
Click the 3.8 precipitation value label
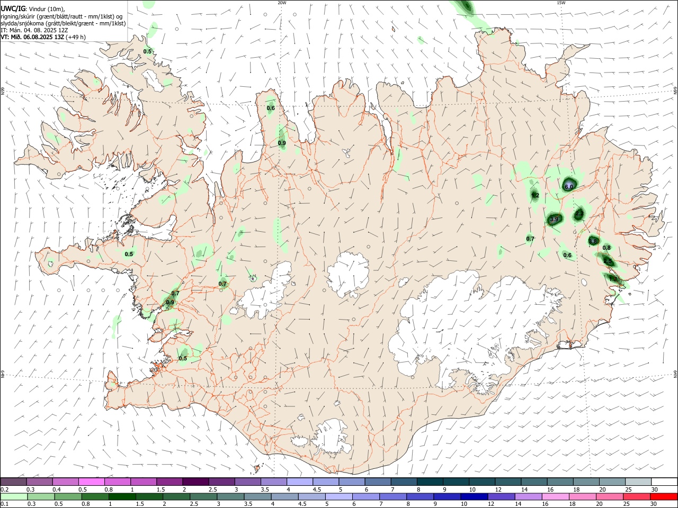tap(593, 241)
